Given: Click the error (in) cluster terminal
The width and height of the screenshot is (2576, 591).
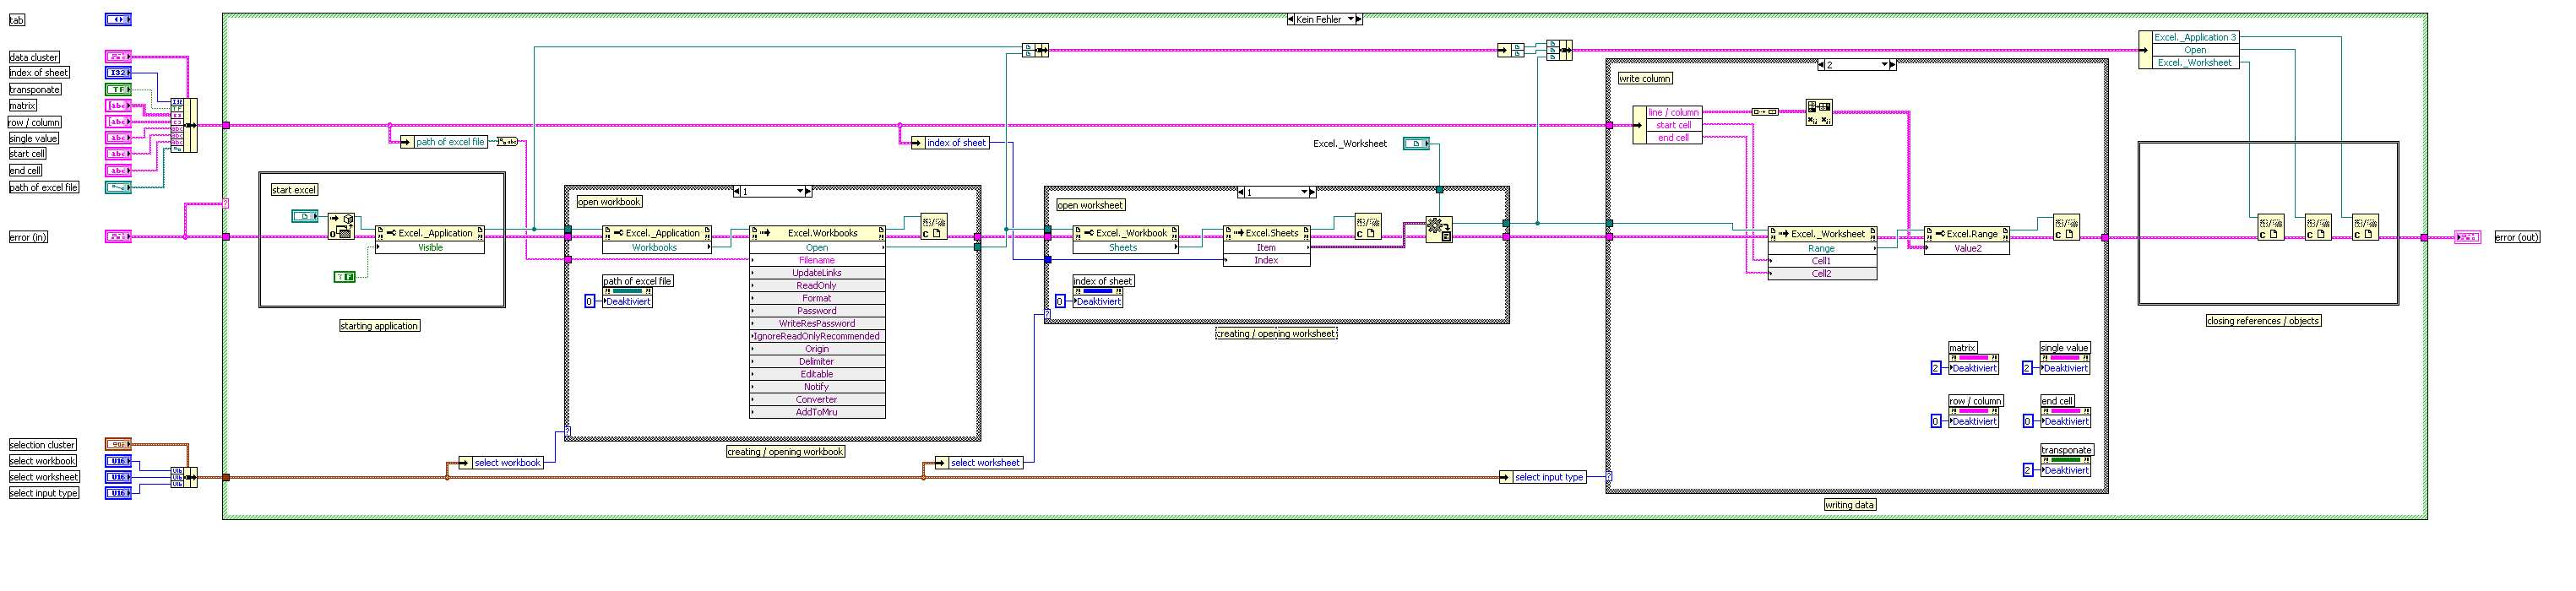Looking at the screenshot, I should click(118, 237).
